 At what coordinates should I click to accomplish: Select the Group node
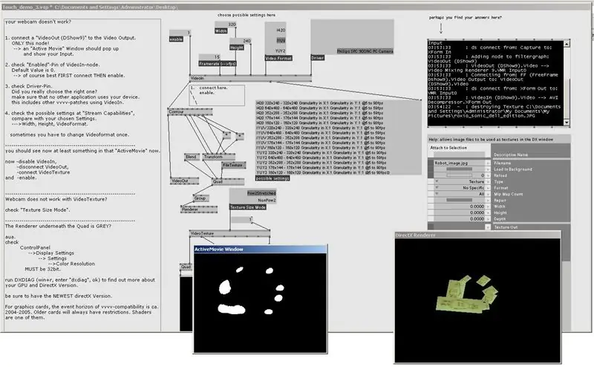(201, 198)
